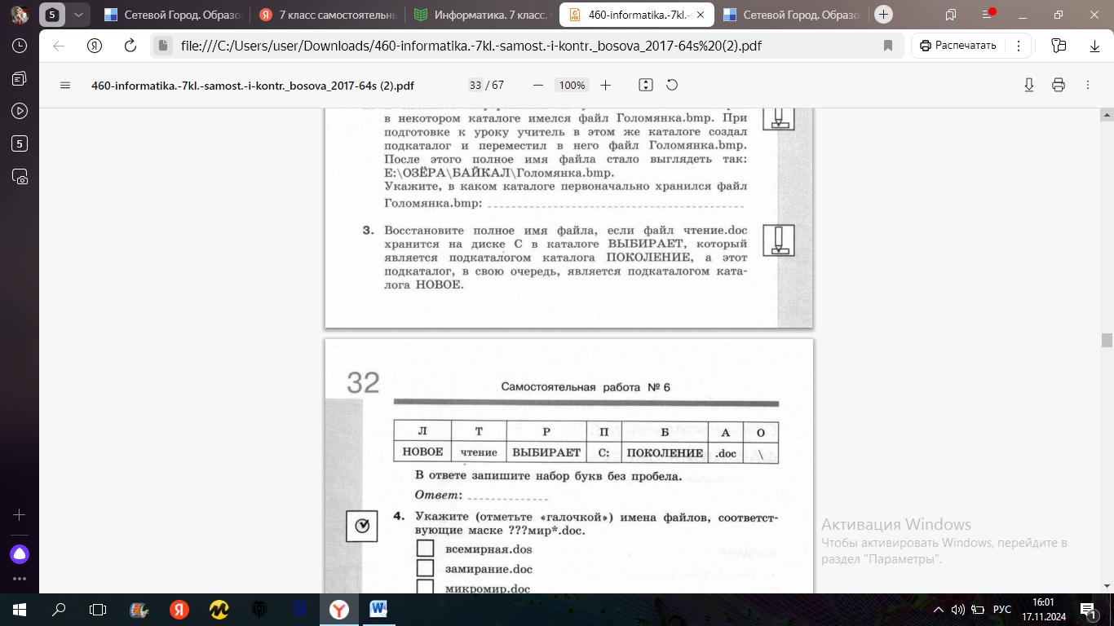Show hidden tray icons with the chevron
Image resolution: width=1114 pixels, height=626 pixels.
[940, 610]
